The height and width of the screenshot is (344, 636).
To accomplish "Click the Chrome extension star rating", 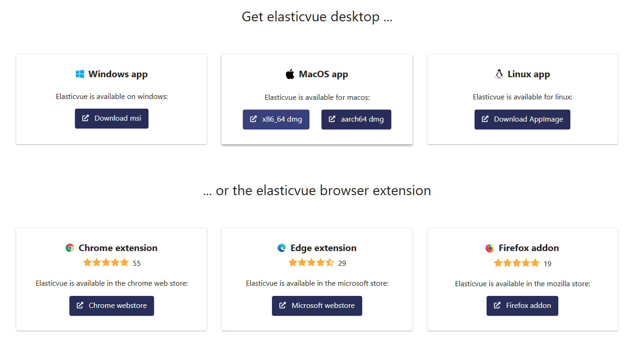I will pos(106,263).
